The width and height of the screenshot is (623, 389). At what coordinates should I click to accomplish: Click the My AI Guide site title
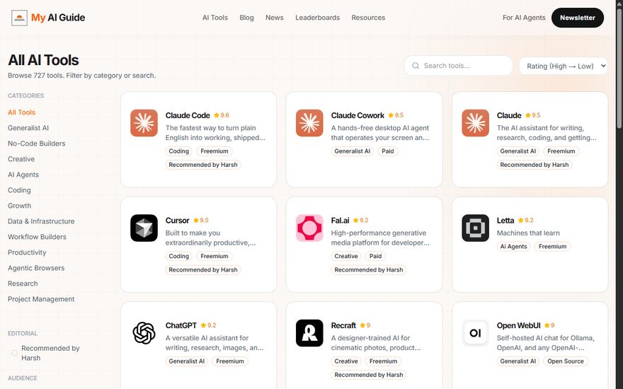click(x=58, y=18)
